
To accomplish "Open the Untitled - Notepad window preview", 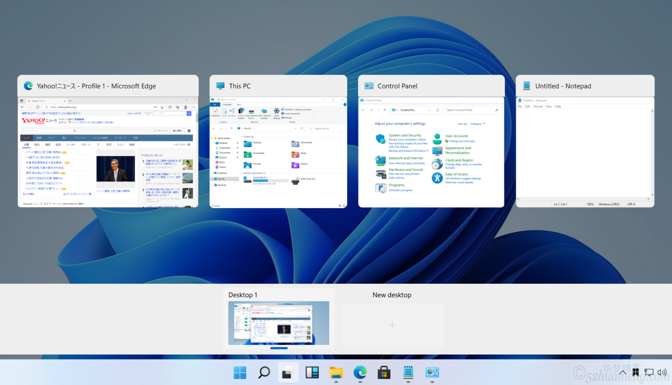I will [x=585, y=152].
